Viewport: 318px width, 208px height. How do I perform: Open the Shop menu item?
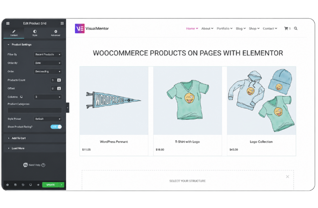point(254,28)
